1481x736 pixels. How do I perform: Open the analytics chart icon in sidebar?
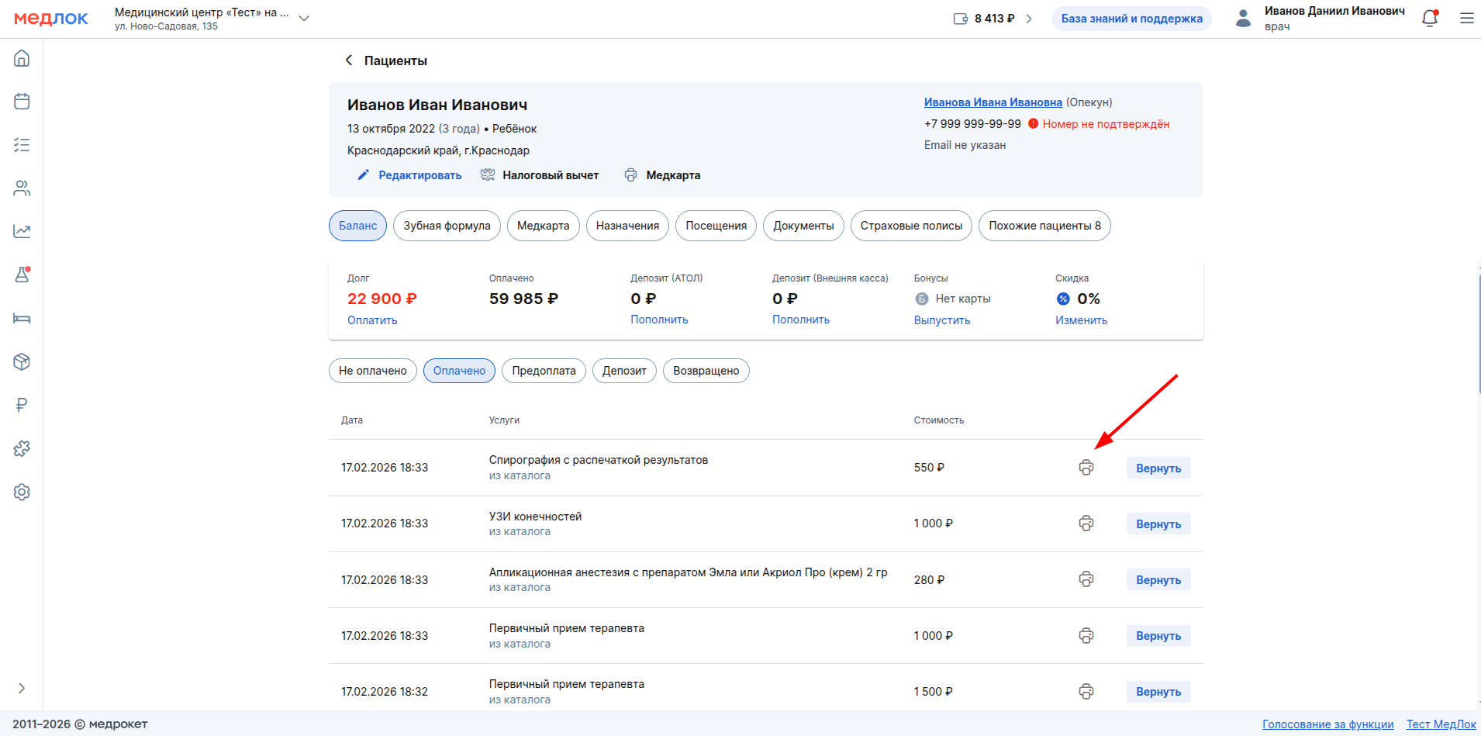[22, 231]
